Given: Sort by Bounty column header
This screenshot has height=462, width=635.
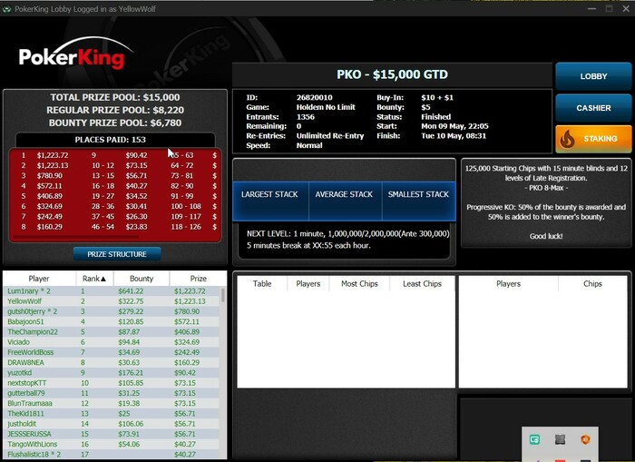Looking at the screenshot, I should (x=142, y=279).
